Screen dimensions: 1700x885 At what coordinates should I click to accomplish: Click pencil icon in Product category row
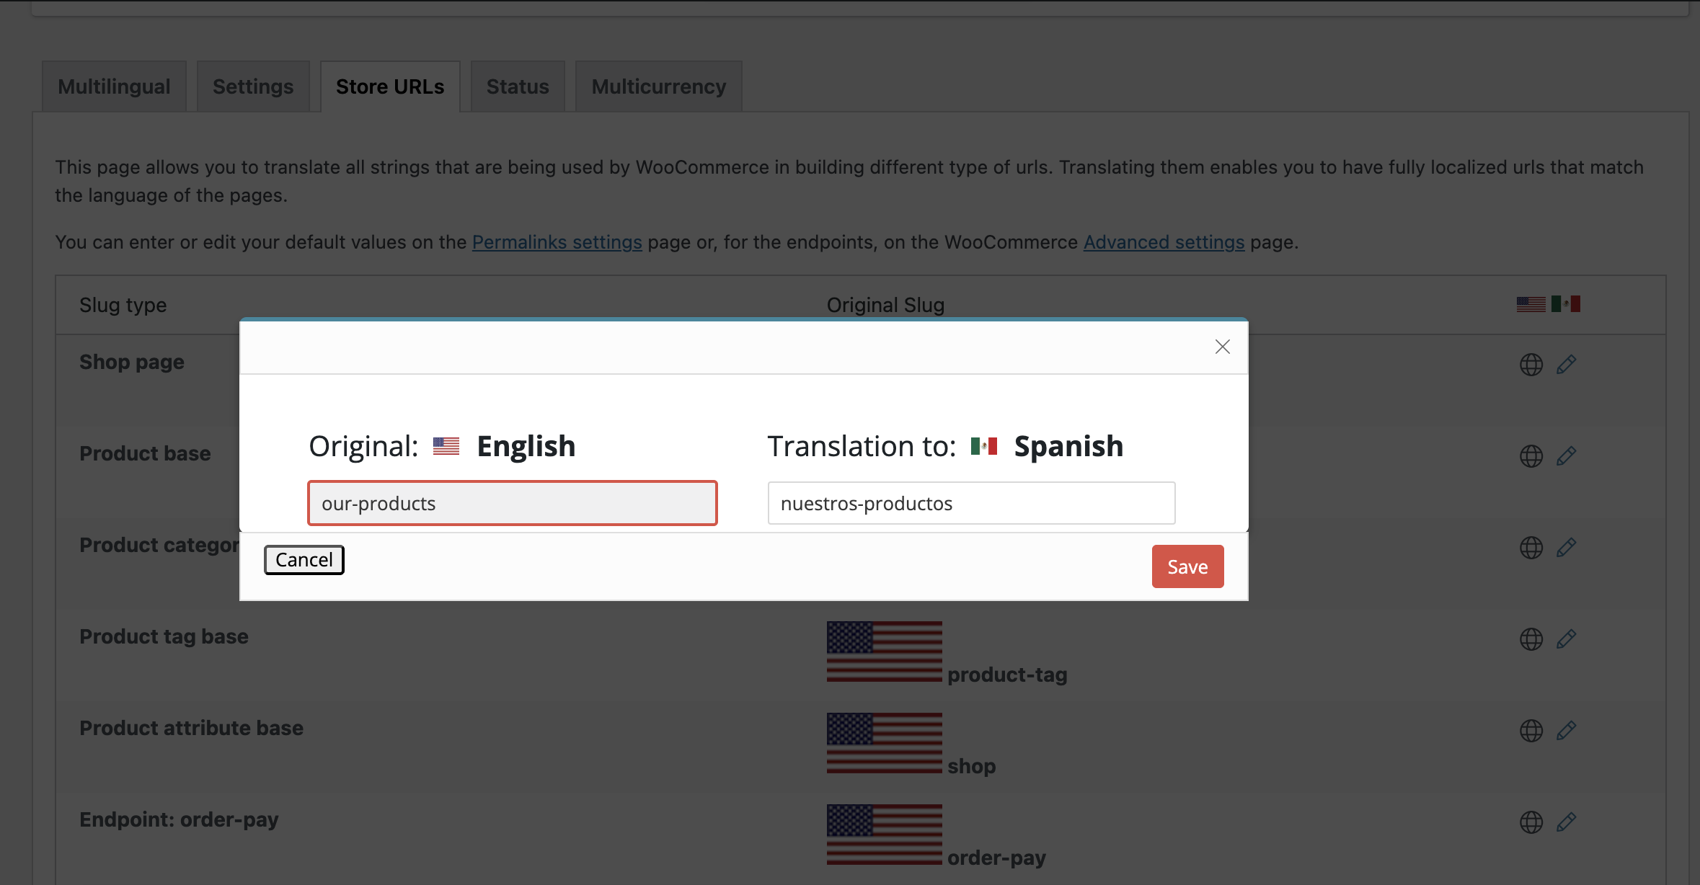1566,548
